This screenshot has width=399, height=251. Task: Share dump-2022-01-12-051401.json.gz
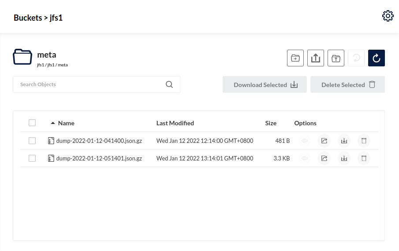[324, 158]
